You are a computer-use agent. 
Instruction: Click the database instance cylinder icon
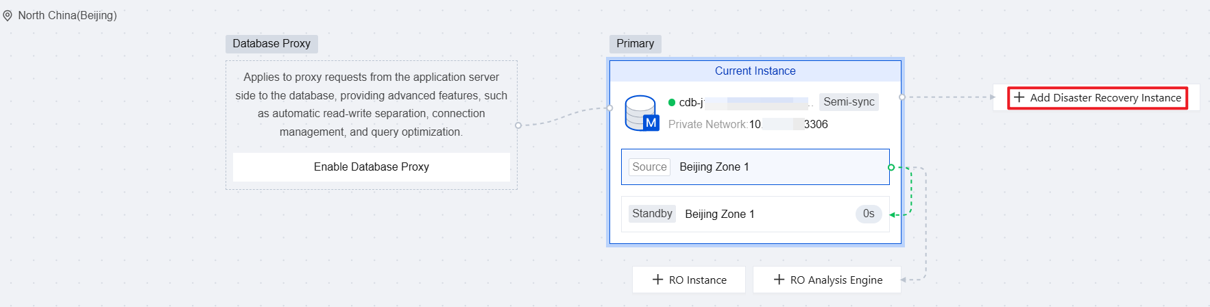point(641,113)
